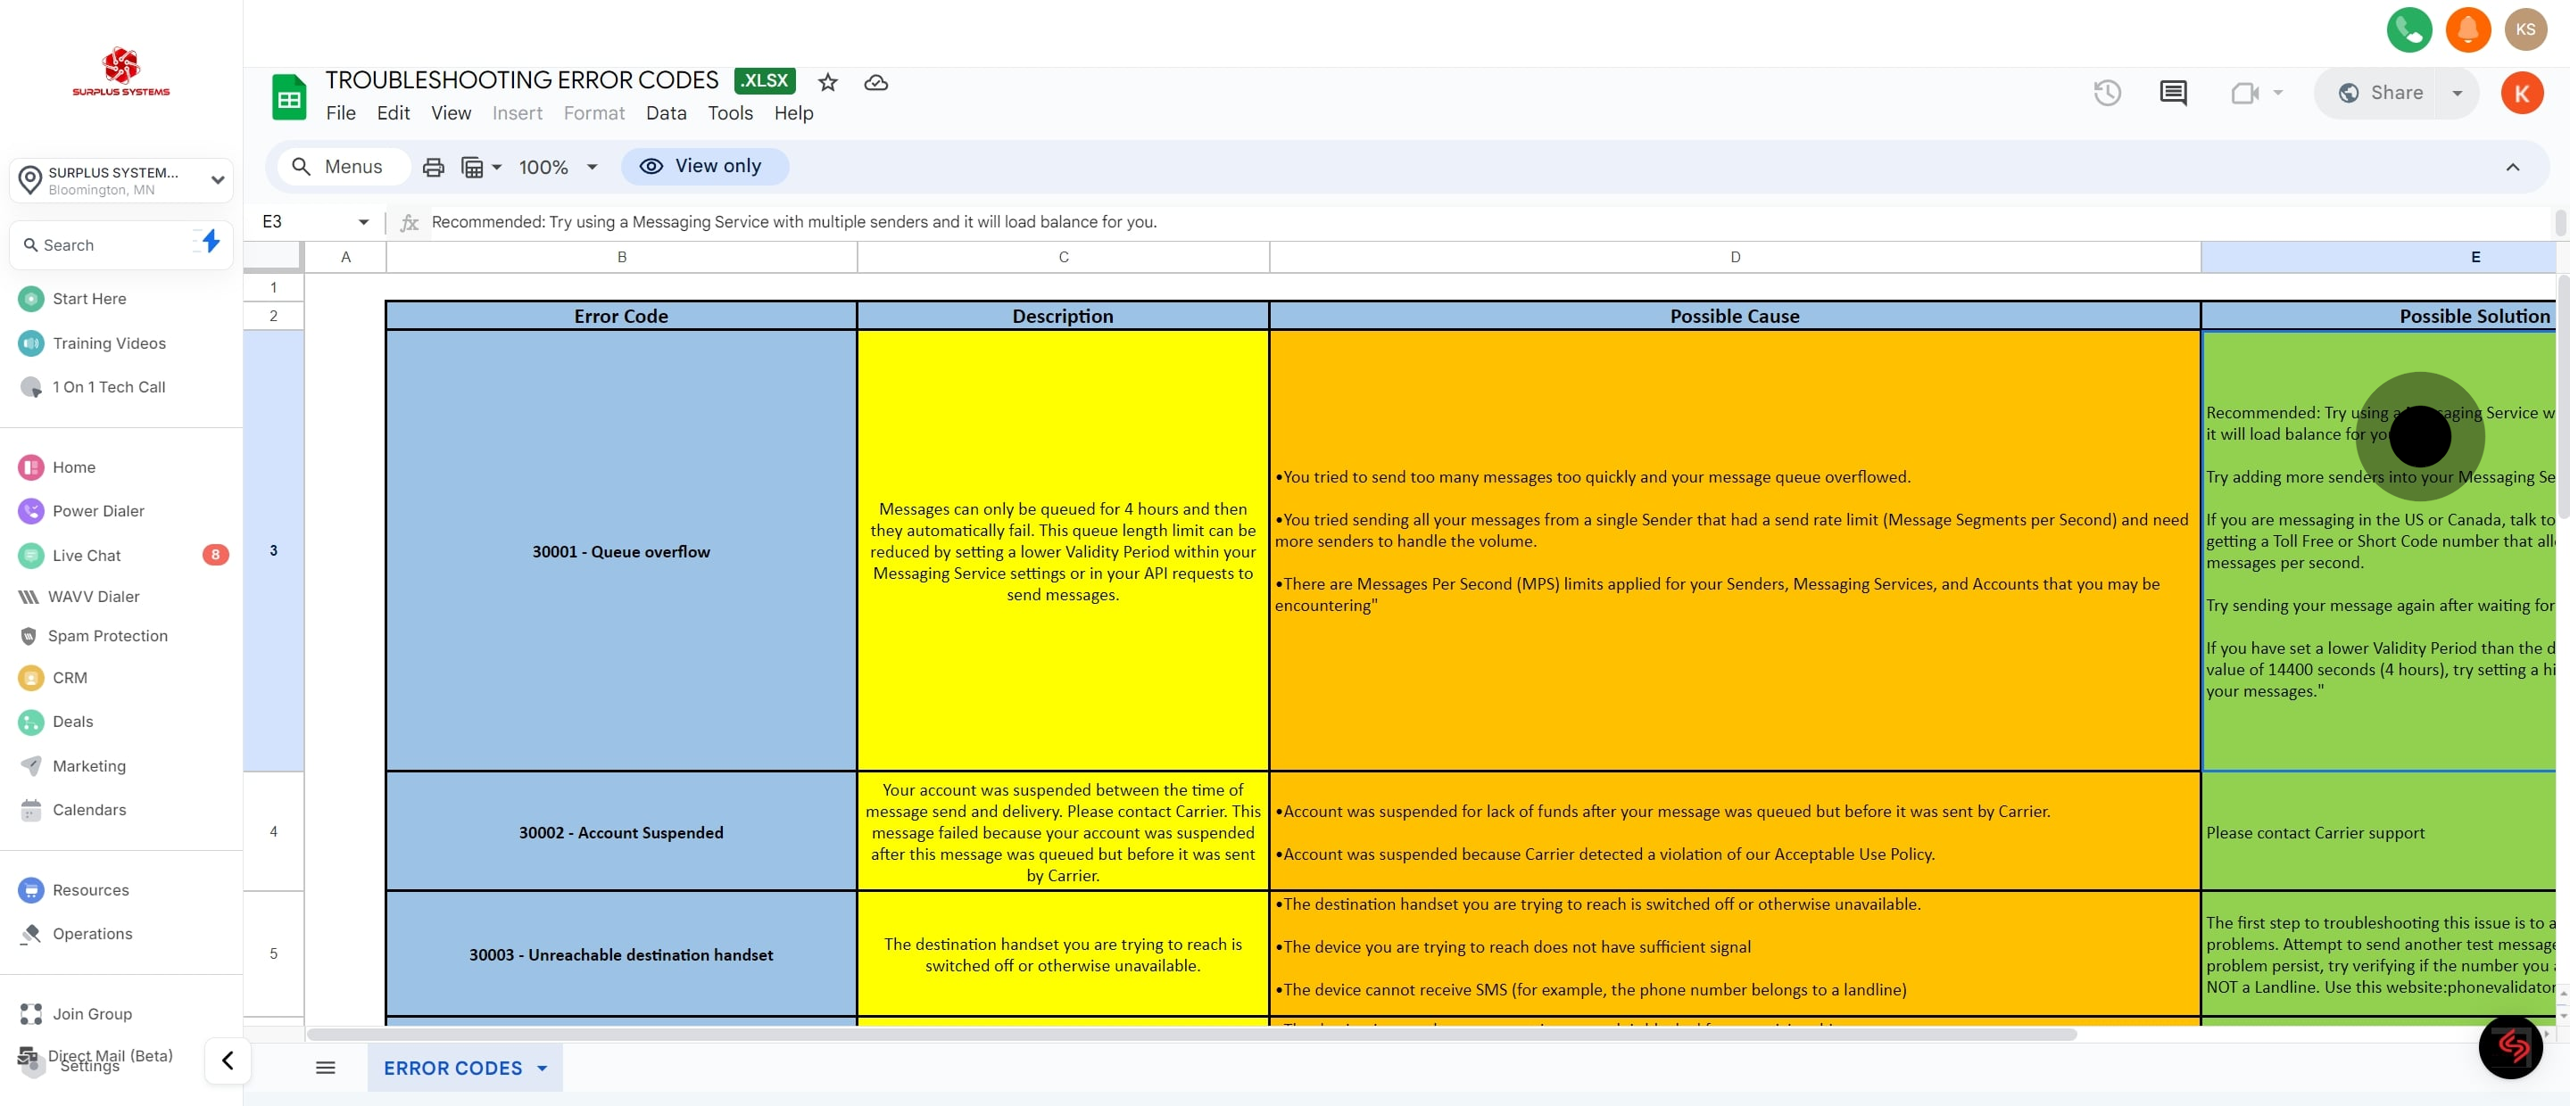Image resolution: width=2570 pixels, height=1106 pixels.
Task: Open the comments icon in the header
Action: [x=2173, y=93]
